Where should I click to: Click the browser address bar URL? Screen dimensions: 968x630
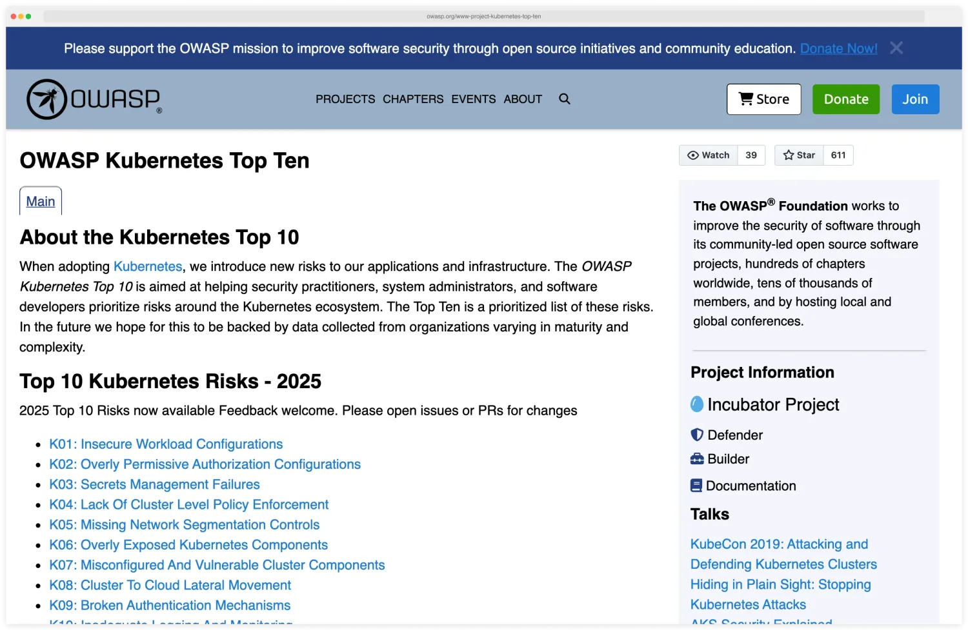point(483,16)
